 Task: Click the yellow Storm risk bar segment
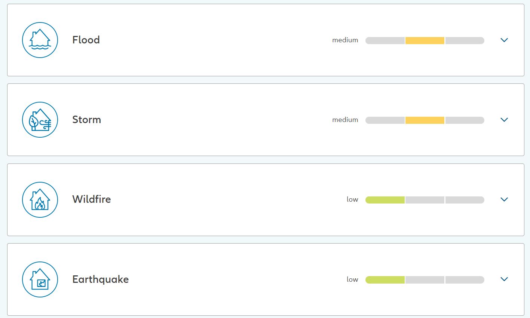[x=425, y=120]
